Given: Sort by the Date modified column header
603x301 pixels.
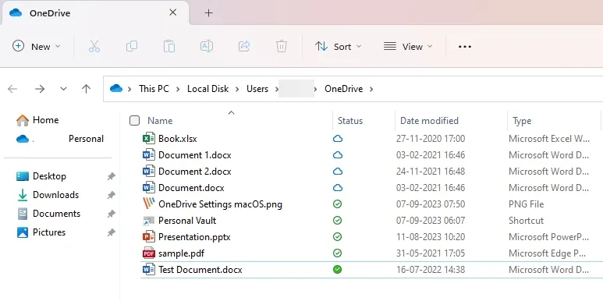Looking at the screenshot, I should click(x=429, y=121).
